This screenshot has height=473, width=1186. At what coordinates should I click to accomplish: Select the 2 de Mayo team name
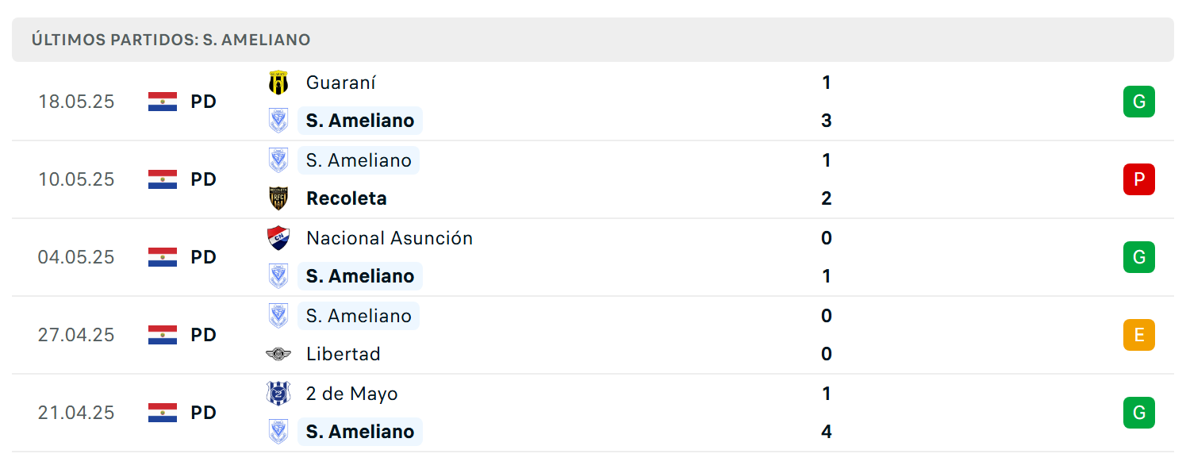click(352, 394)
